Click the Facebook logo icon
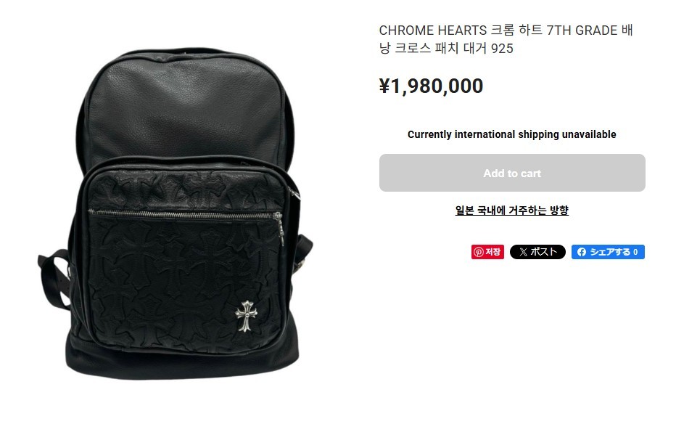This screenshot has width=676, height=440. [x=582, y=252]
